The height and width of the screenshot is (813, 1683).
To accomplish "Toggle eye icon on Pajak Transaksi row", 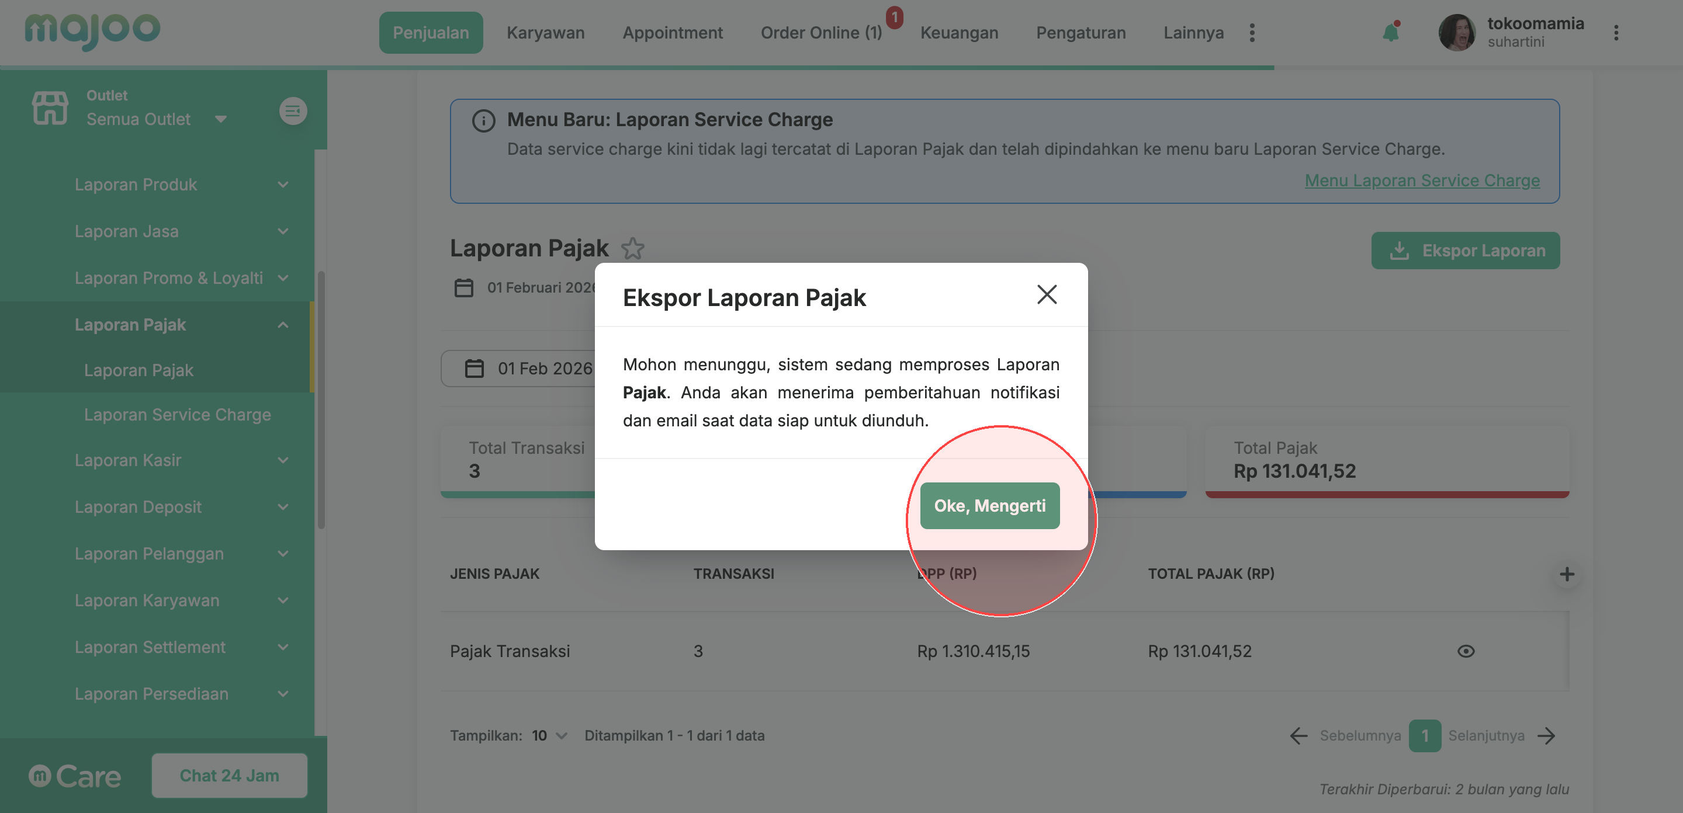I will pos(1466,651).
